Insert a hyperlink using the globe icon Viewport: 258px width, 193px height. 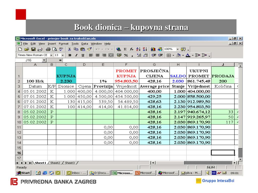[118, 49]
